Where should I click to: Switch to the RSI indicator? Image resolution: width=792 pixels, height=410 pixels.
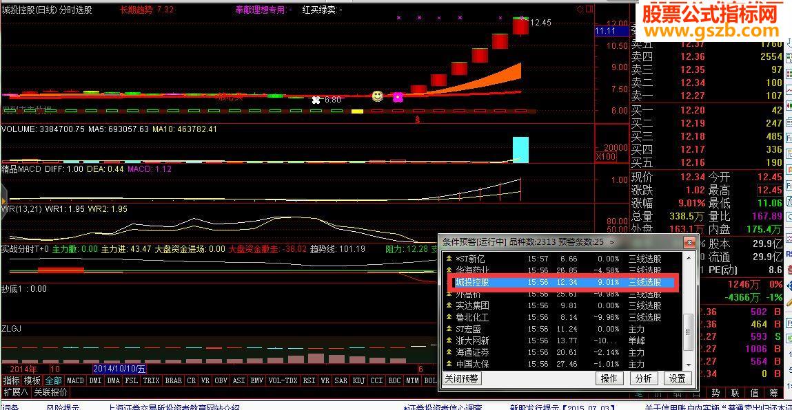(x=309, y=380)
